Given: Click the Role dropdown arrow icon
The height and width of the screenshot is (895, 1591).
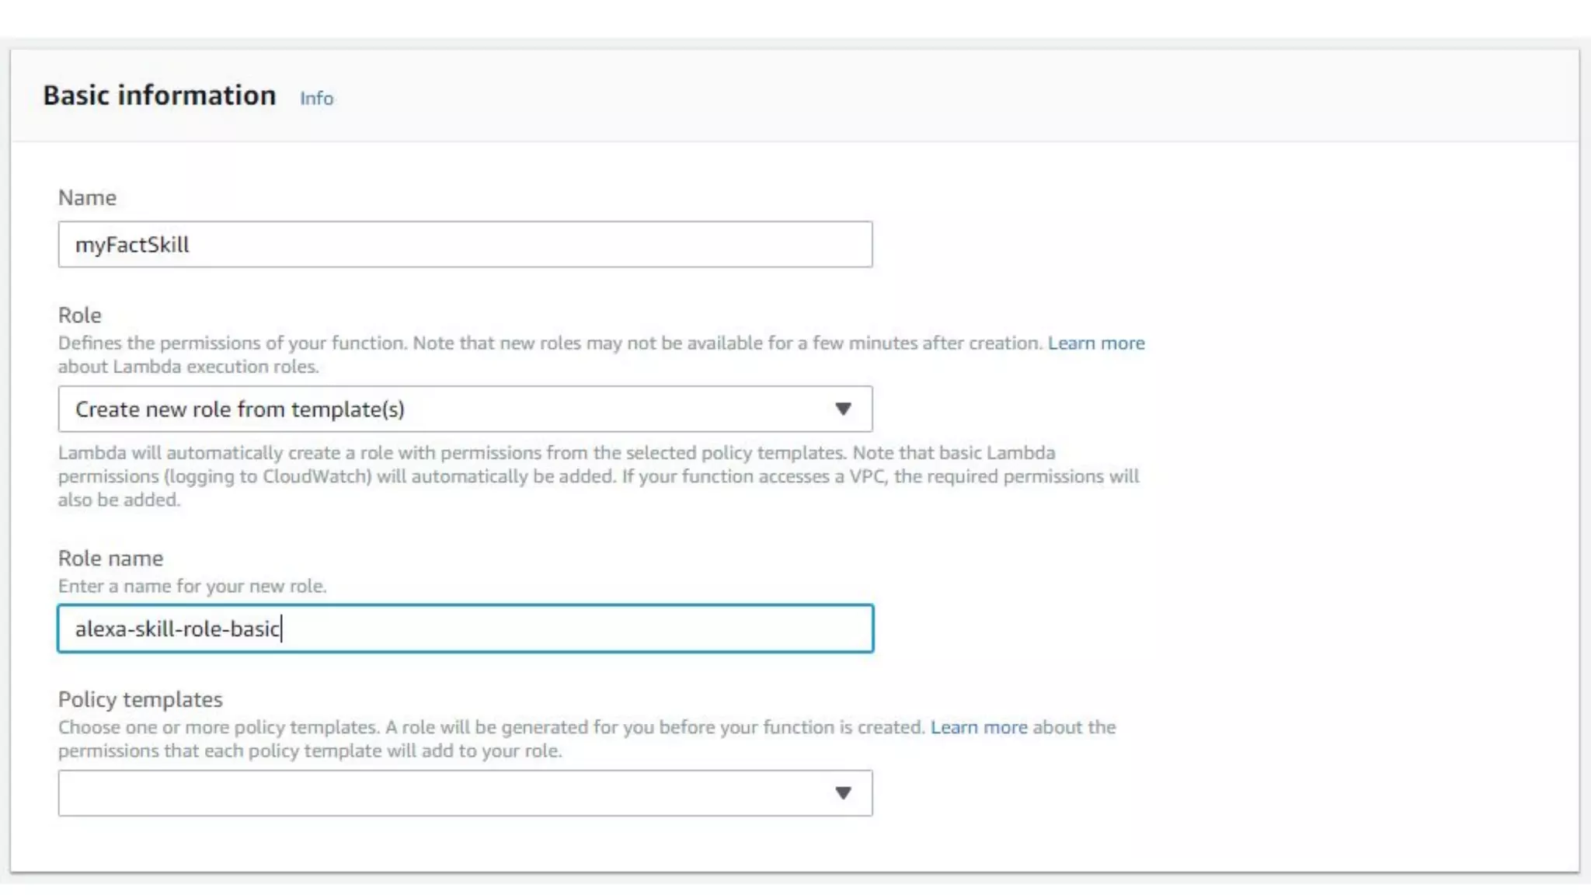Looking at the screenshot, I should point(843,409).
